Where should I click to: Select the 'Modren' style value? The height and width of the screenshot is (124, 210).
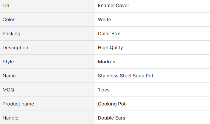(107, 62)
